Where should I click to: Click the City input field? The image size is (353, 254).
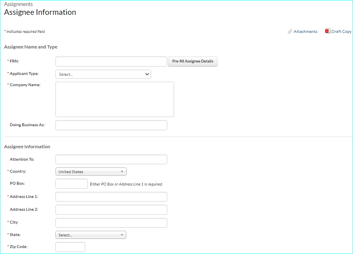pos(111,222)
